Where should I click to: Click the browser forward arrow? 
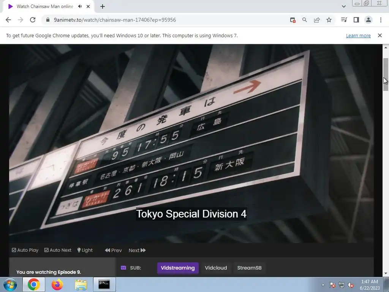point(21,20)
